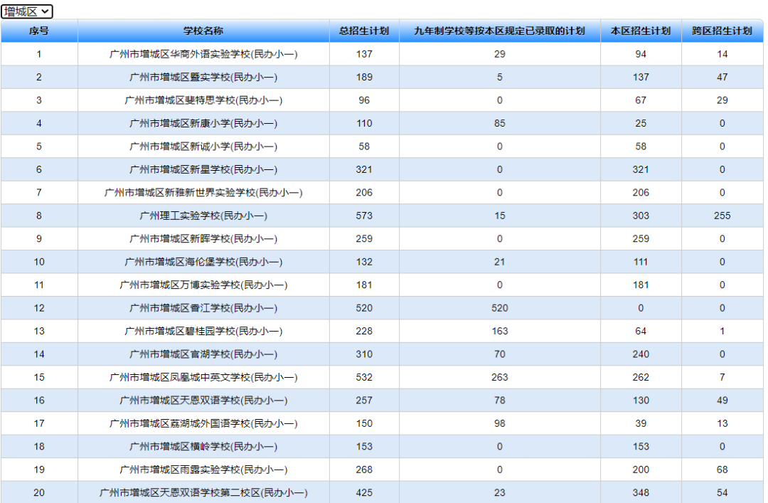Screen dimensions: 768x503
Task: Click the 总招生计划 column header
Action: [x=364, y=31]
